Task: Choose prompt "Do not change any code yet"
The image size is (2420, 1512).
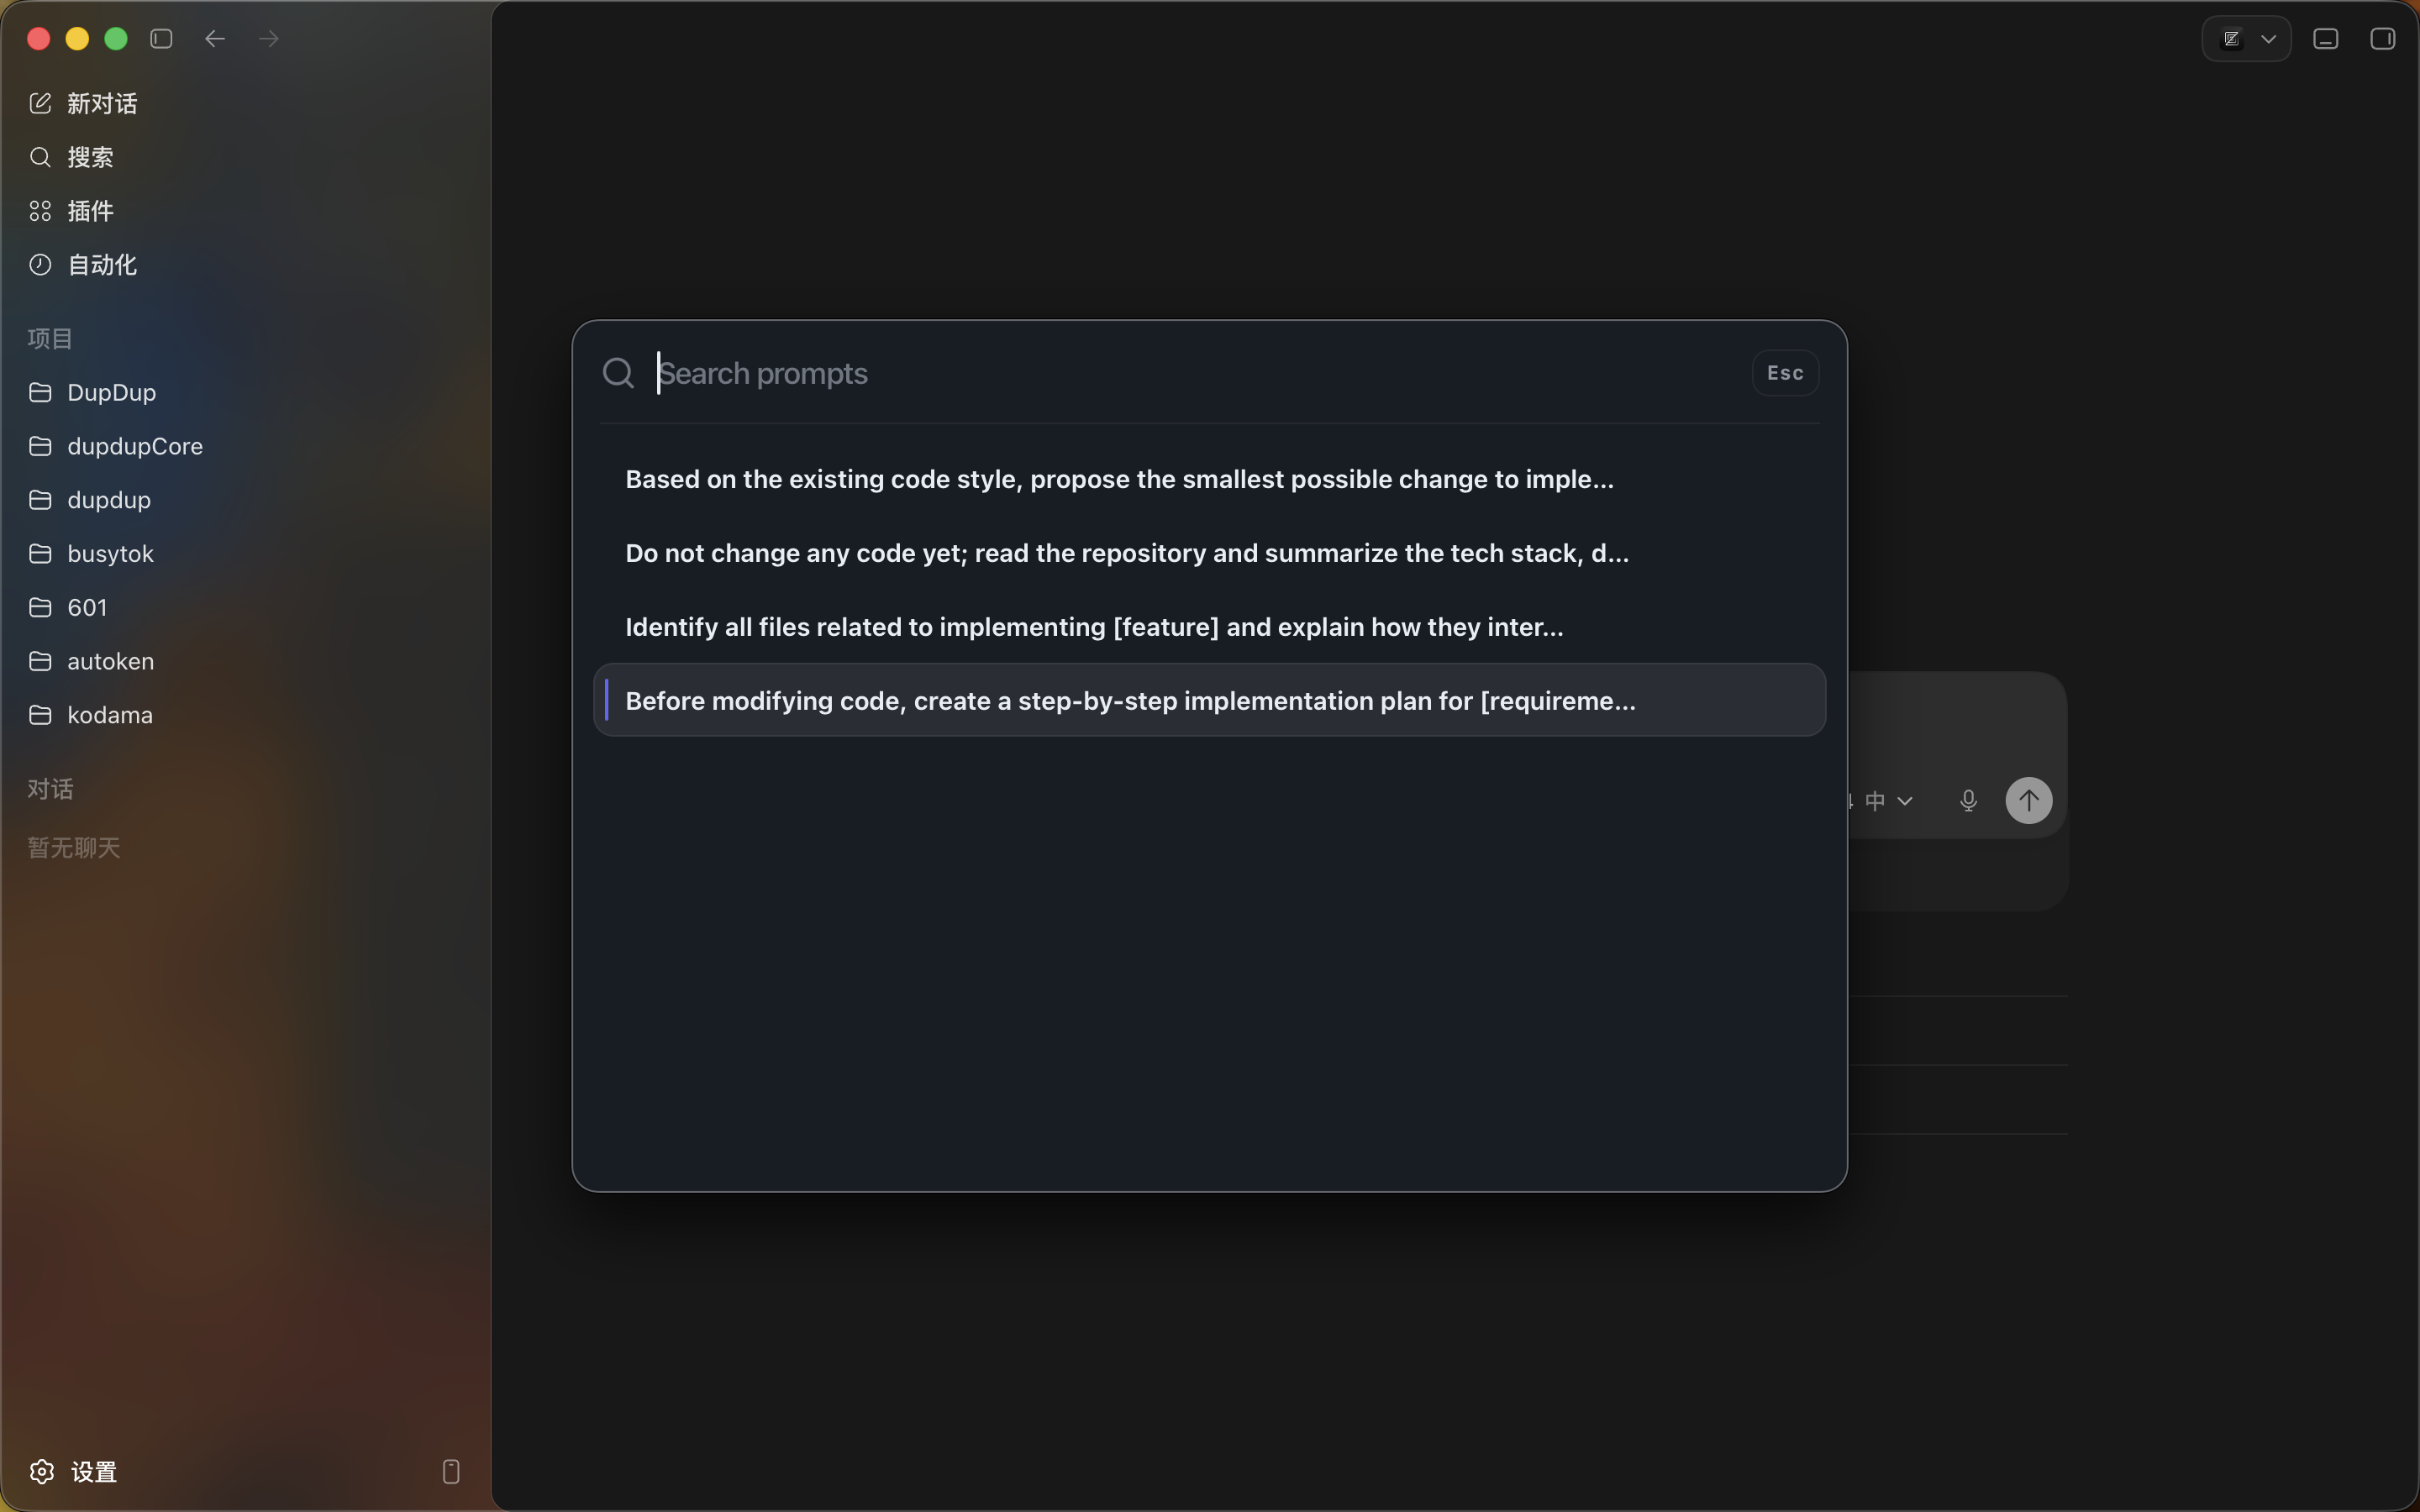Action: (x=1210, y=553)
